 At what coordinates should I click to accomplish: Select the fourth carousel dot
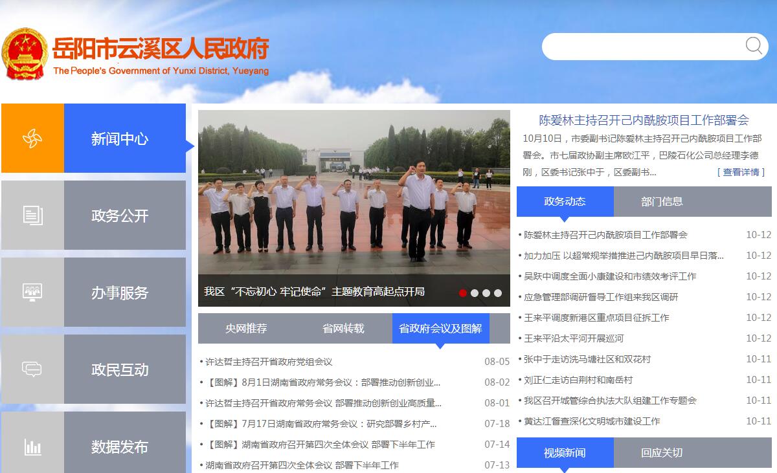coord(498,293)
